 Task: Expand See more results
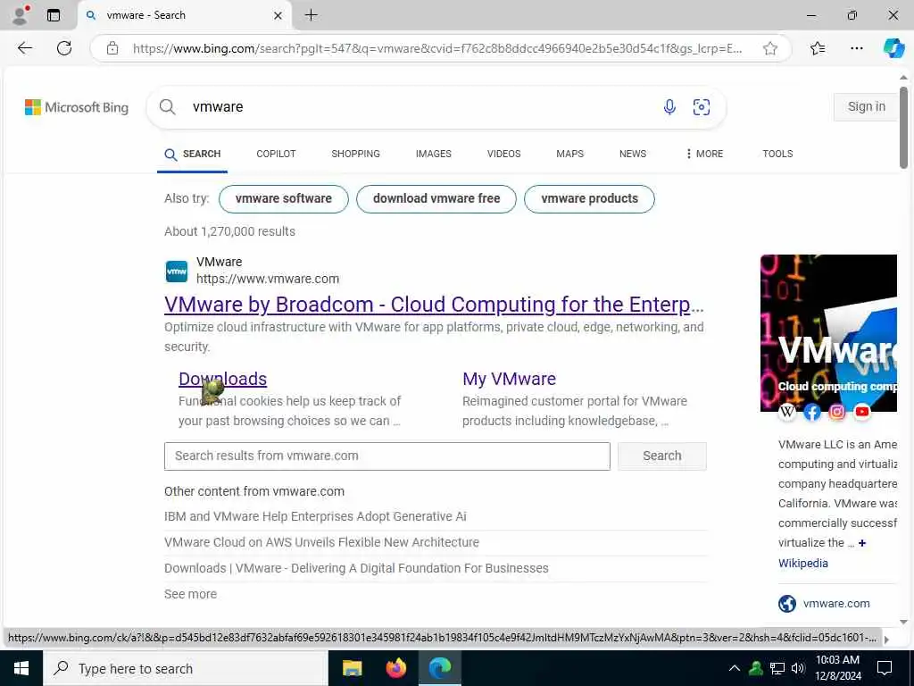[191, 594]
